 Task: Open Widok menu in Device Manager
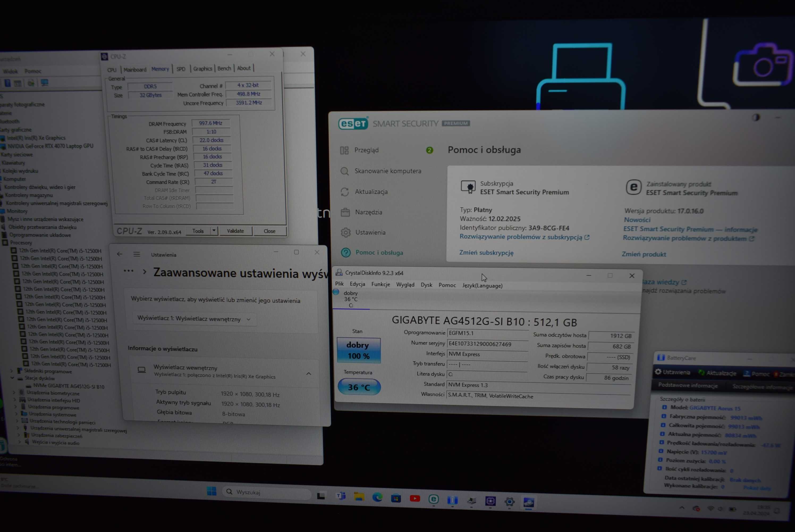pyautogui.click(x=10, y=71)
